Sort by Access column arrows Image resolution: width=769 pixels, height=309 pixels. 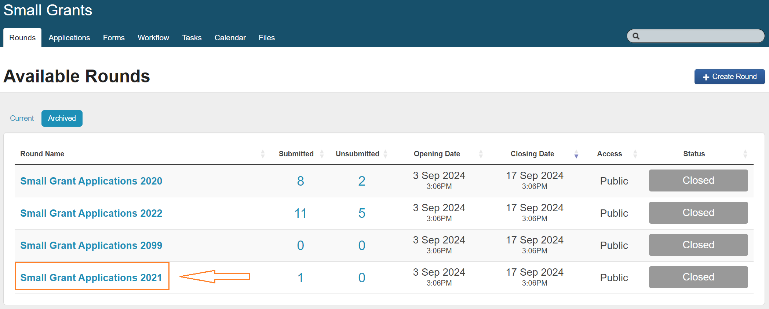[x=635, y=154]
